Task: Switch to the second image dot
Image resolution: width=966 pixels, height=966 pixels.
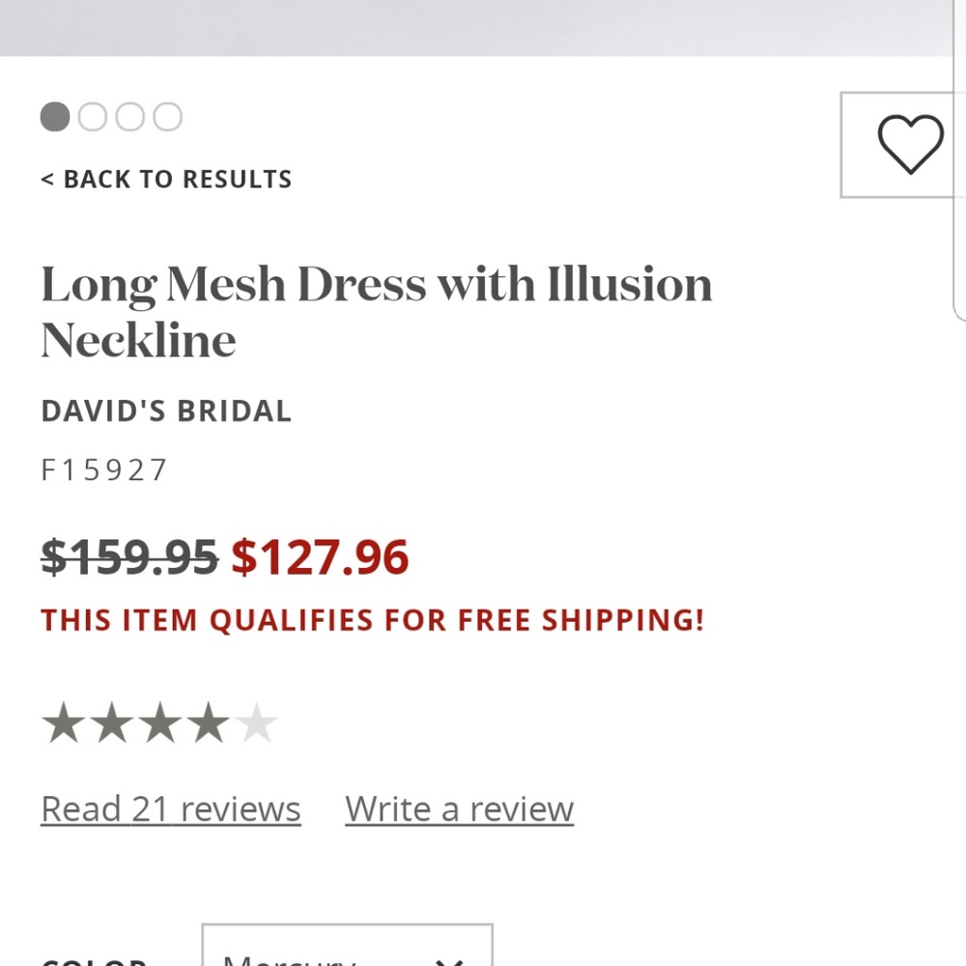Action: [x=93, y=117]
